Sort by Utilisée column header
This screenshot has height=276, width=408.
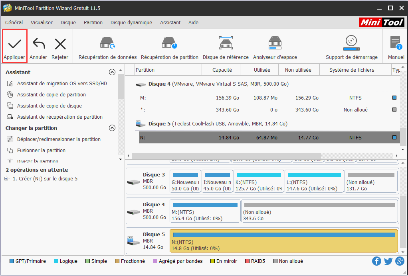pyautogui.click(x=259, y=70)
